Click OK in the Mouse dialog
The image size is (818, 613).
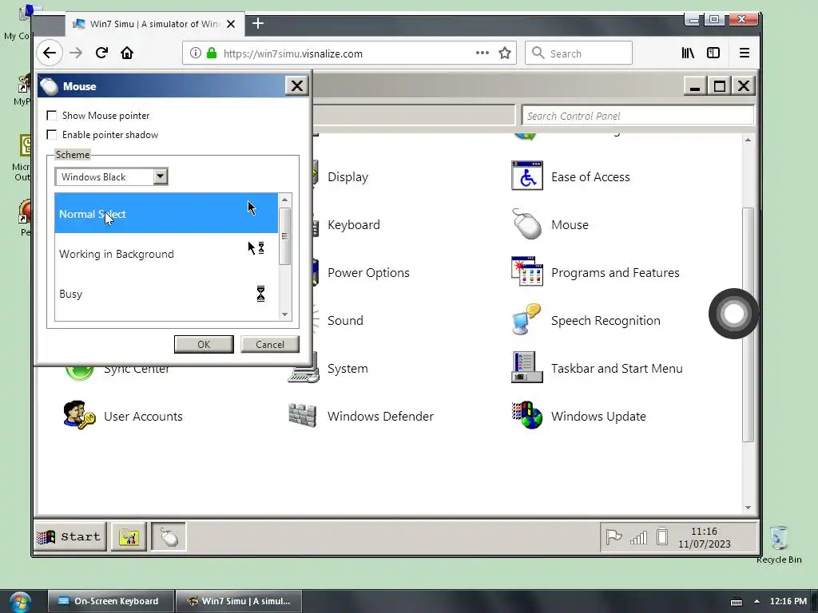click(204, 344)
